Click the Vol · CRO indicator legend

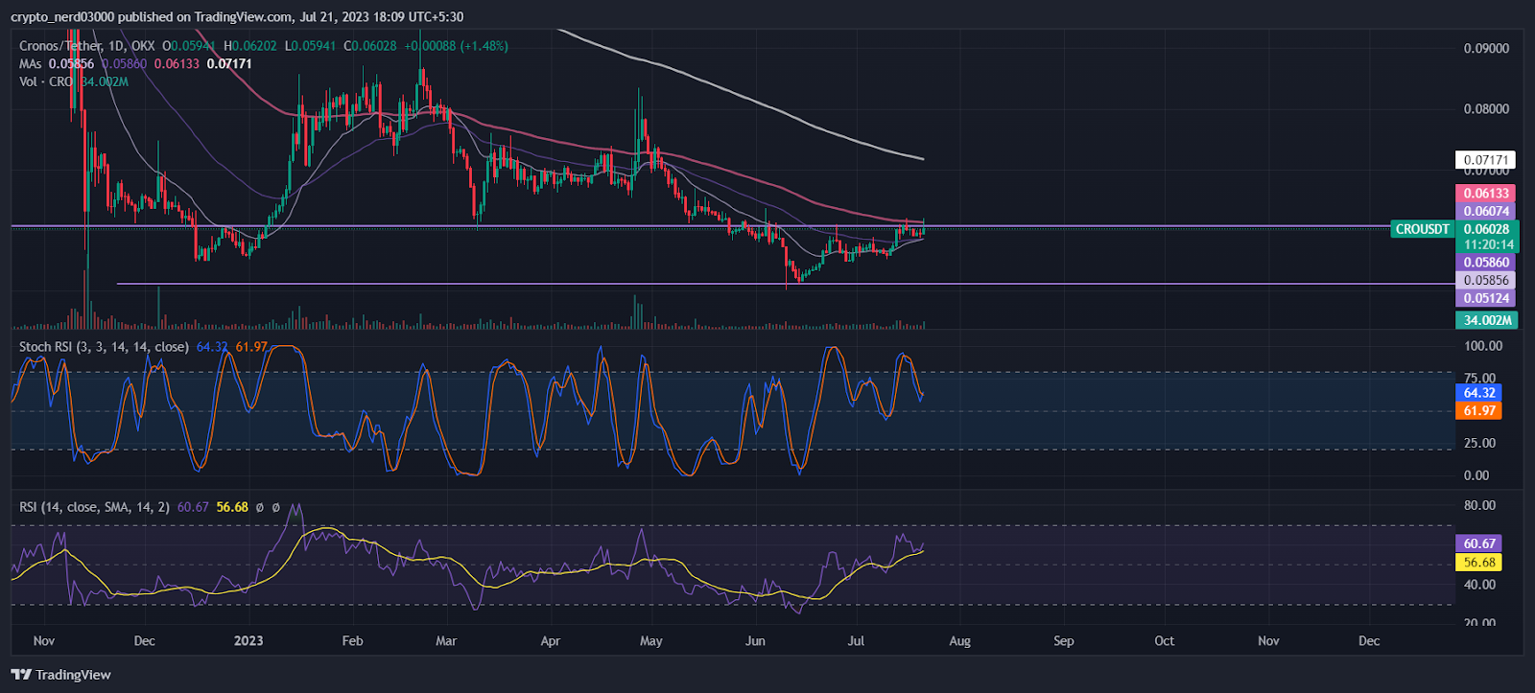(46, 81)
